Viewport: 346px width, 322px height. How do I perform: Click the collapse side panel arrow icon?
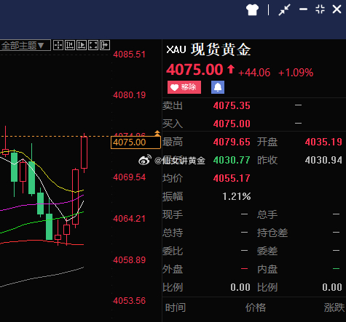pos(105,45)
